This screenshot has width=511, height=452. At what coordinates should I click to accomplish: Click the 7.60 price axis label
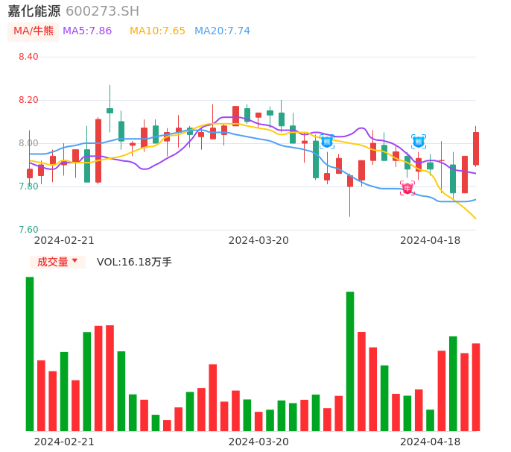pyautogui.click(x=28, y=230)
